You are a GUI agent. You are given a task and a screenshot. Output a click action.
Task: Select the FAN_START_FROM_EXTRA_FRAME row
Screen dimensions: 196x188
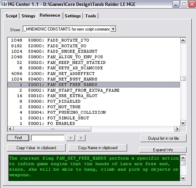coord(94,90)
